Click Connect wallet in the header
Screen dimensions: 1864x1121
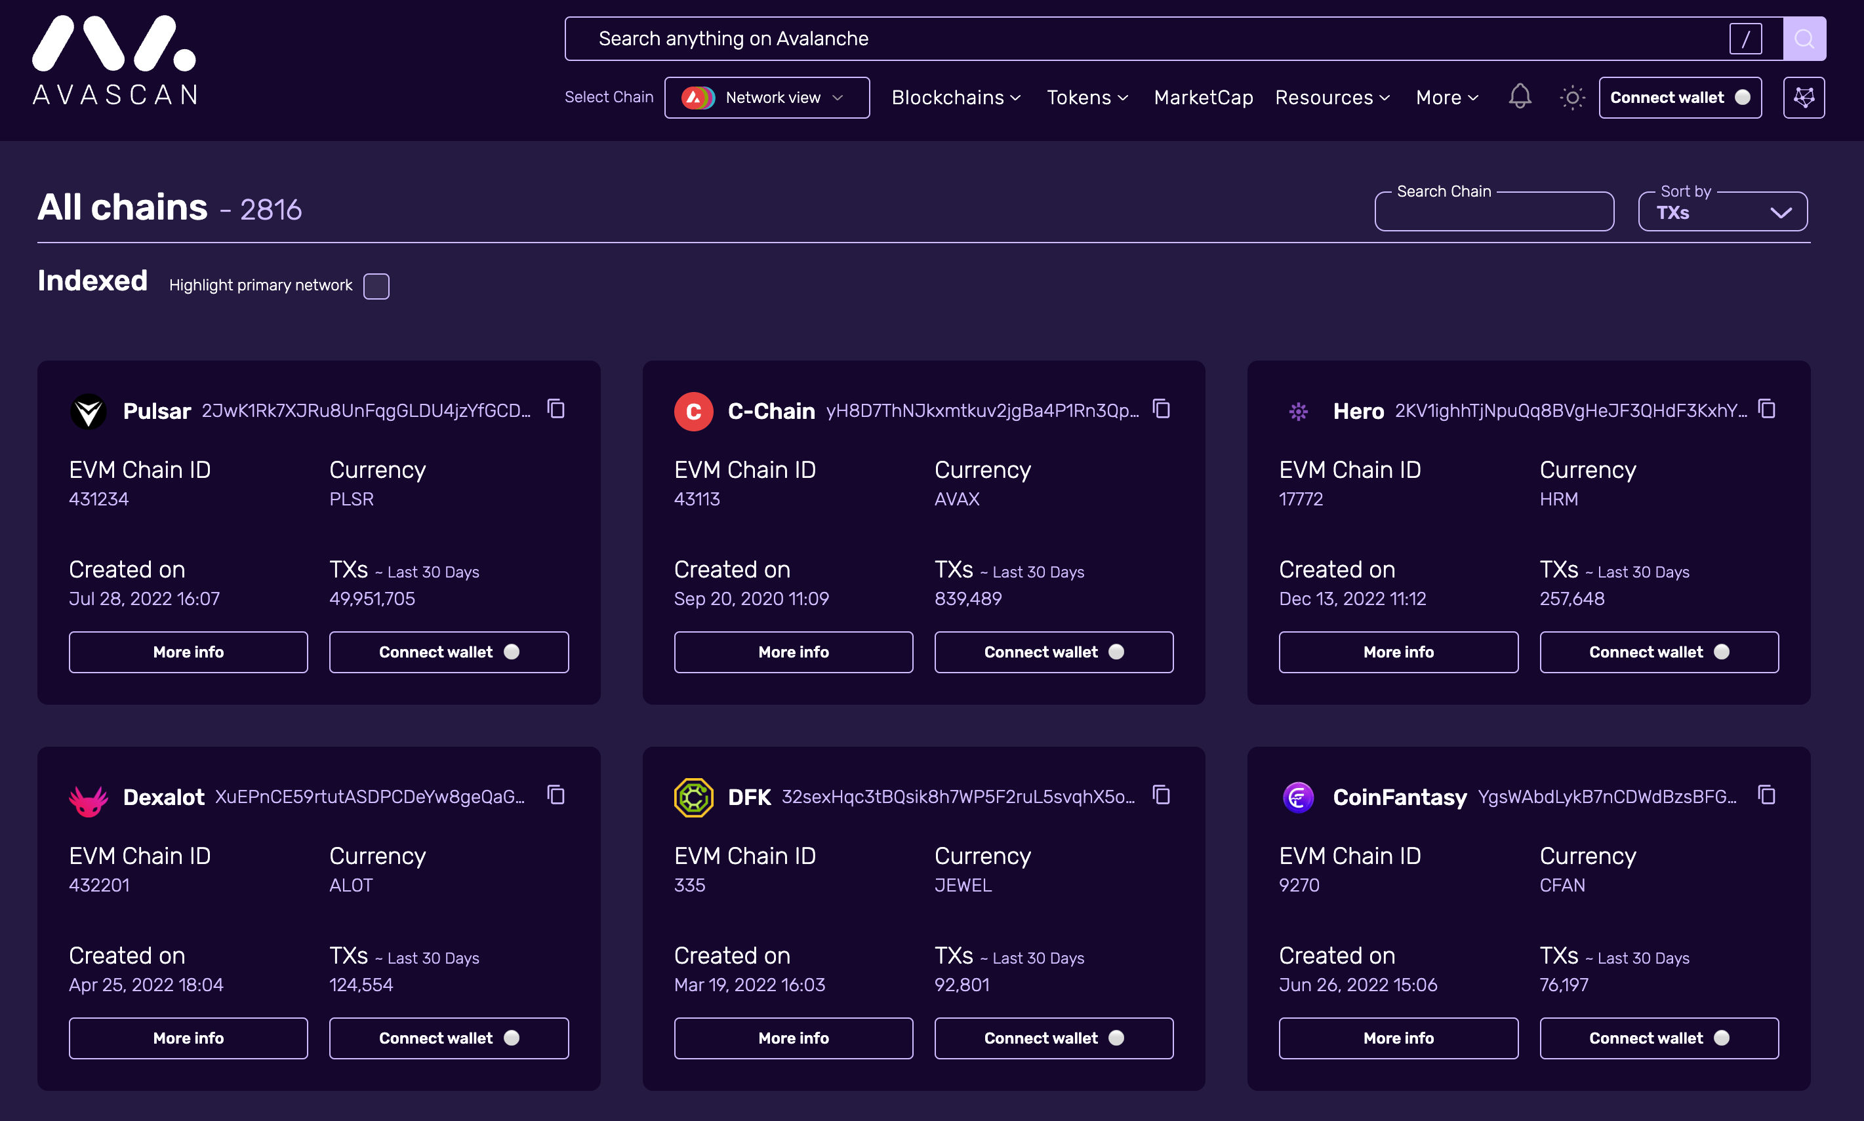(x=1680, y=98)
